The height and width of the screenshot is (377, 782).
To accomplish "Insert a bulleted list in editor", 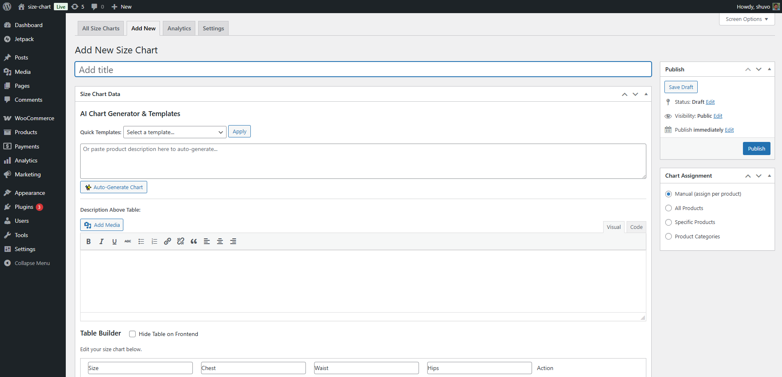I will (x=141, y=241).
